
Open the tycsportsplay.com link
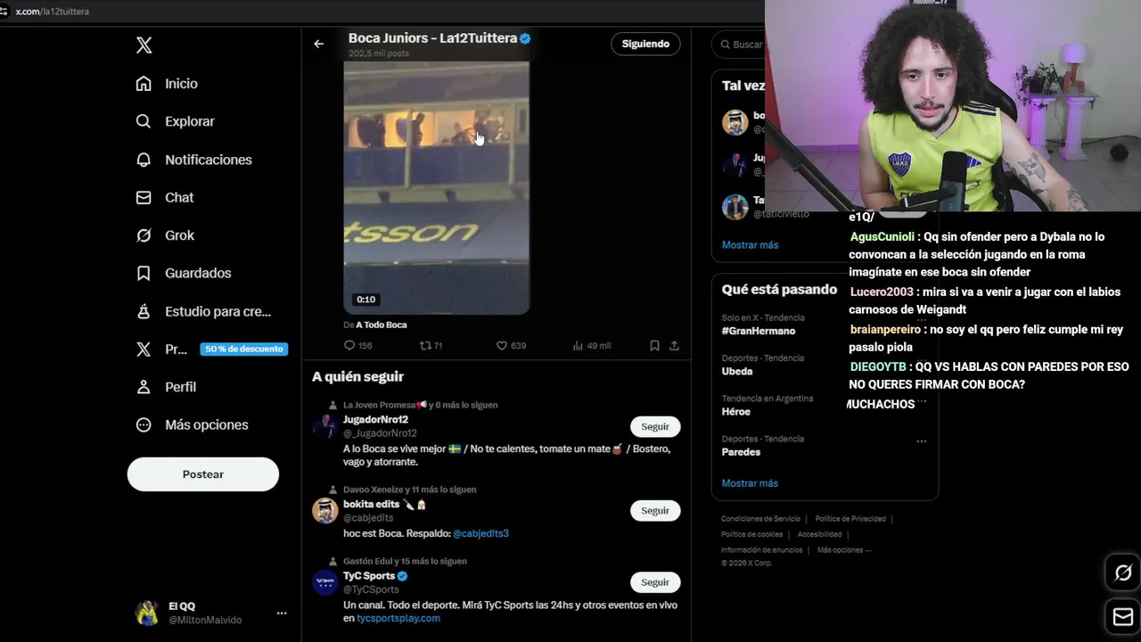click(x=398, y=618)
